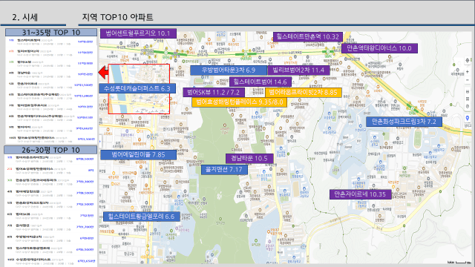Image resolution: width=475 pixels, height=267 pixels.
Task: Click the map print icon
Action: tap(468, 91)
